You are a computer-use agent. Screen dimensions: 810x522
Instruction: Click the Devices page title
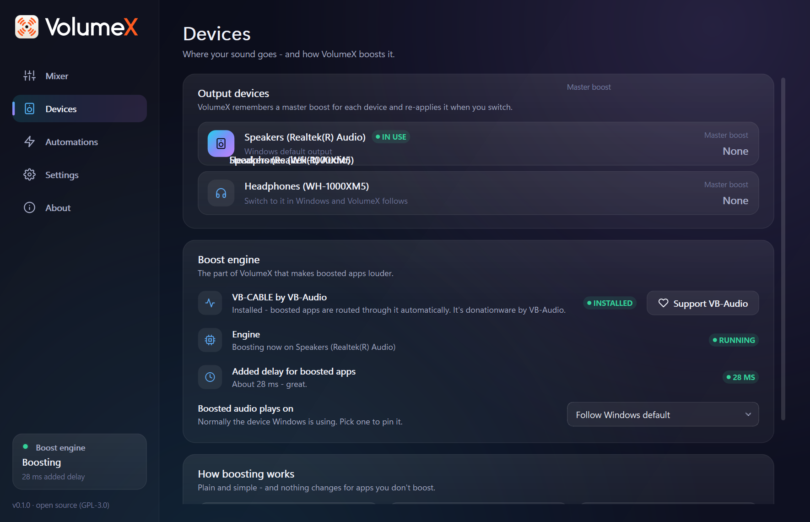coord(217,34)
